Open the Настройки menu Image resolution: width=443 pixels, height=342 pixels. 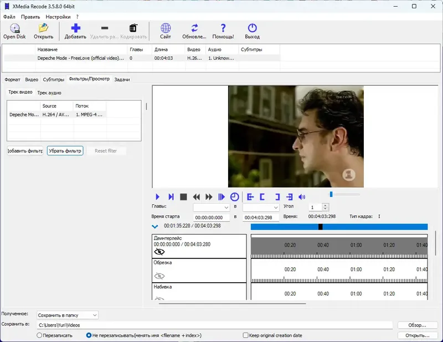(x=58, y=17)
